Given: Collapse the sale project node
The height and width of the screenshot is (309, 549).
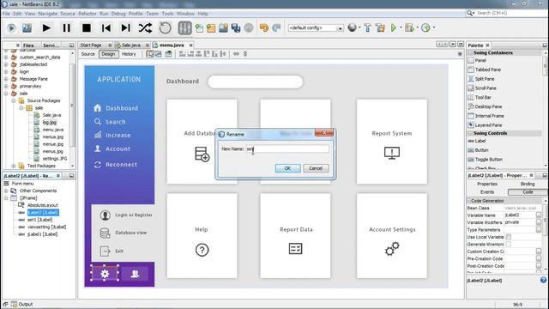Looking at the screenshot, I should [6, 94].
